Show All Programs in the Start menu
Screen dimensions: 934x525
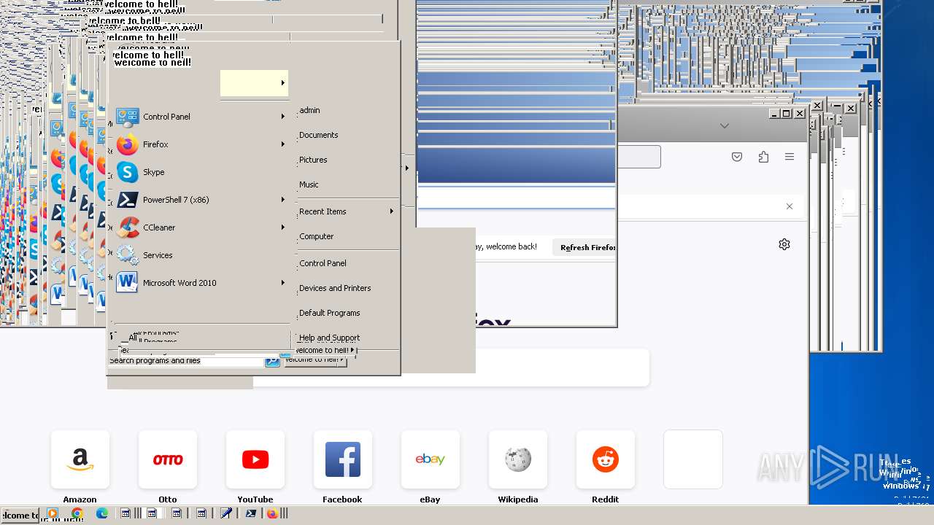[152, 338]
